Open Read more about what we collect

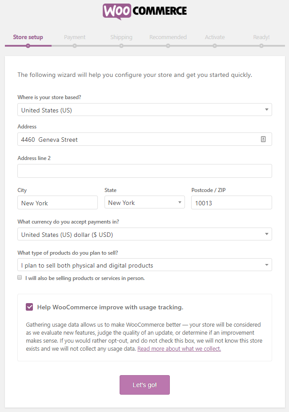tap(179, 349)
